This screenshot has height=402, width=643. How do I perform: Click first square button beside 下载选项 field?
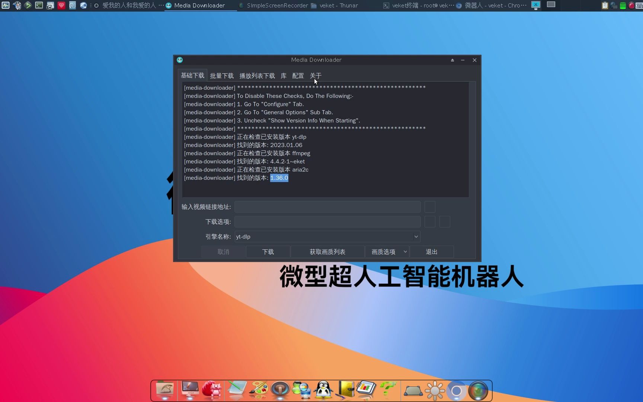tap(430, 222)
